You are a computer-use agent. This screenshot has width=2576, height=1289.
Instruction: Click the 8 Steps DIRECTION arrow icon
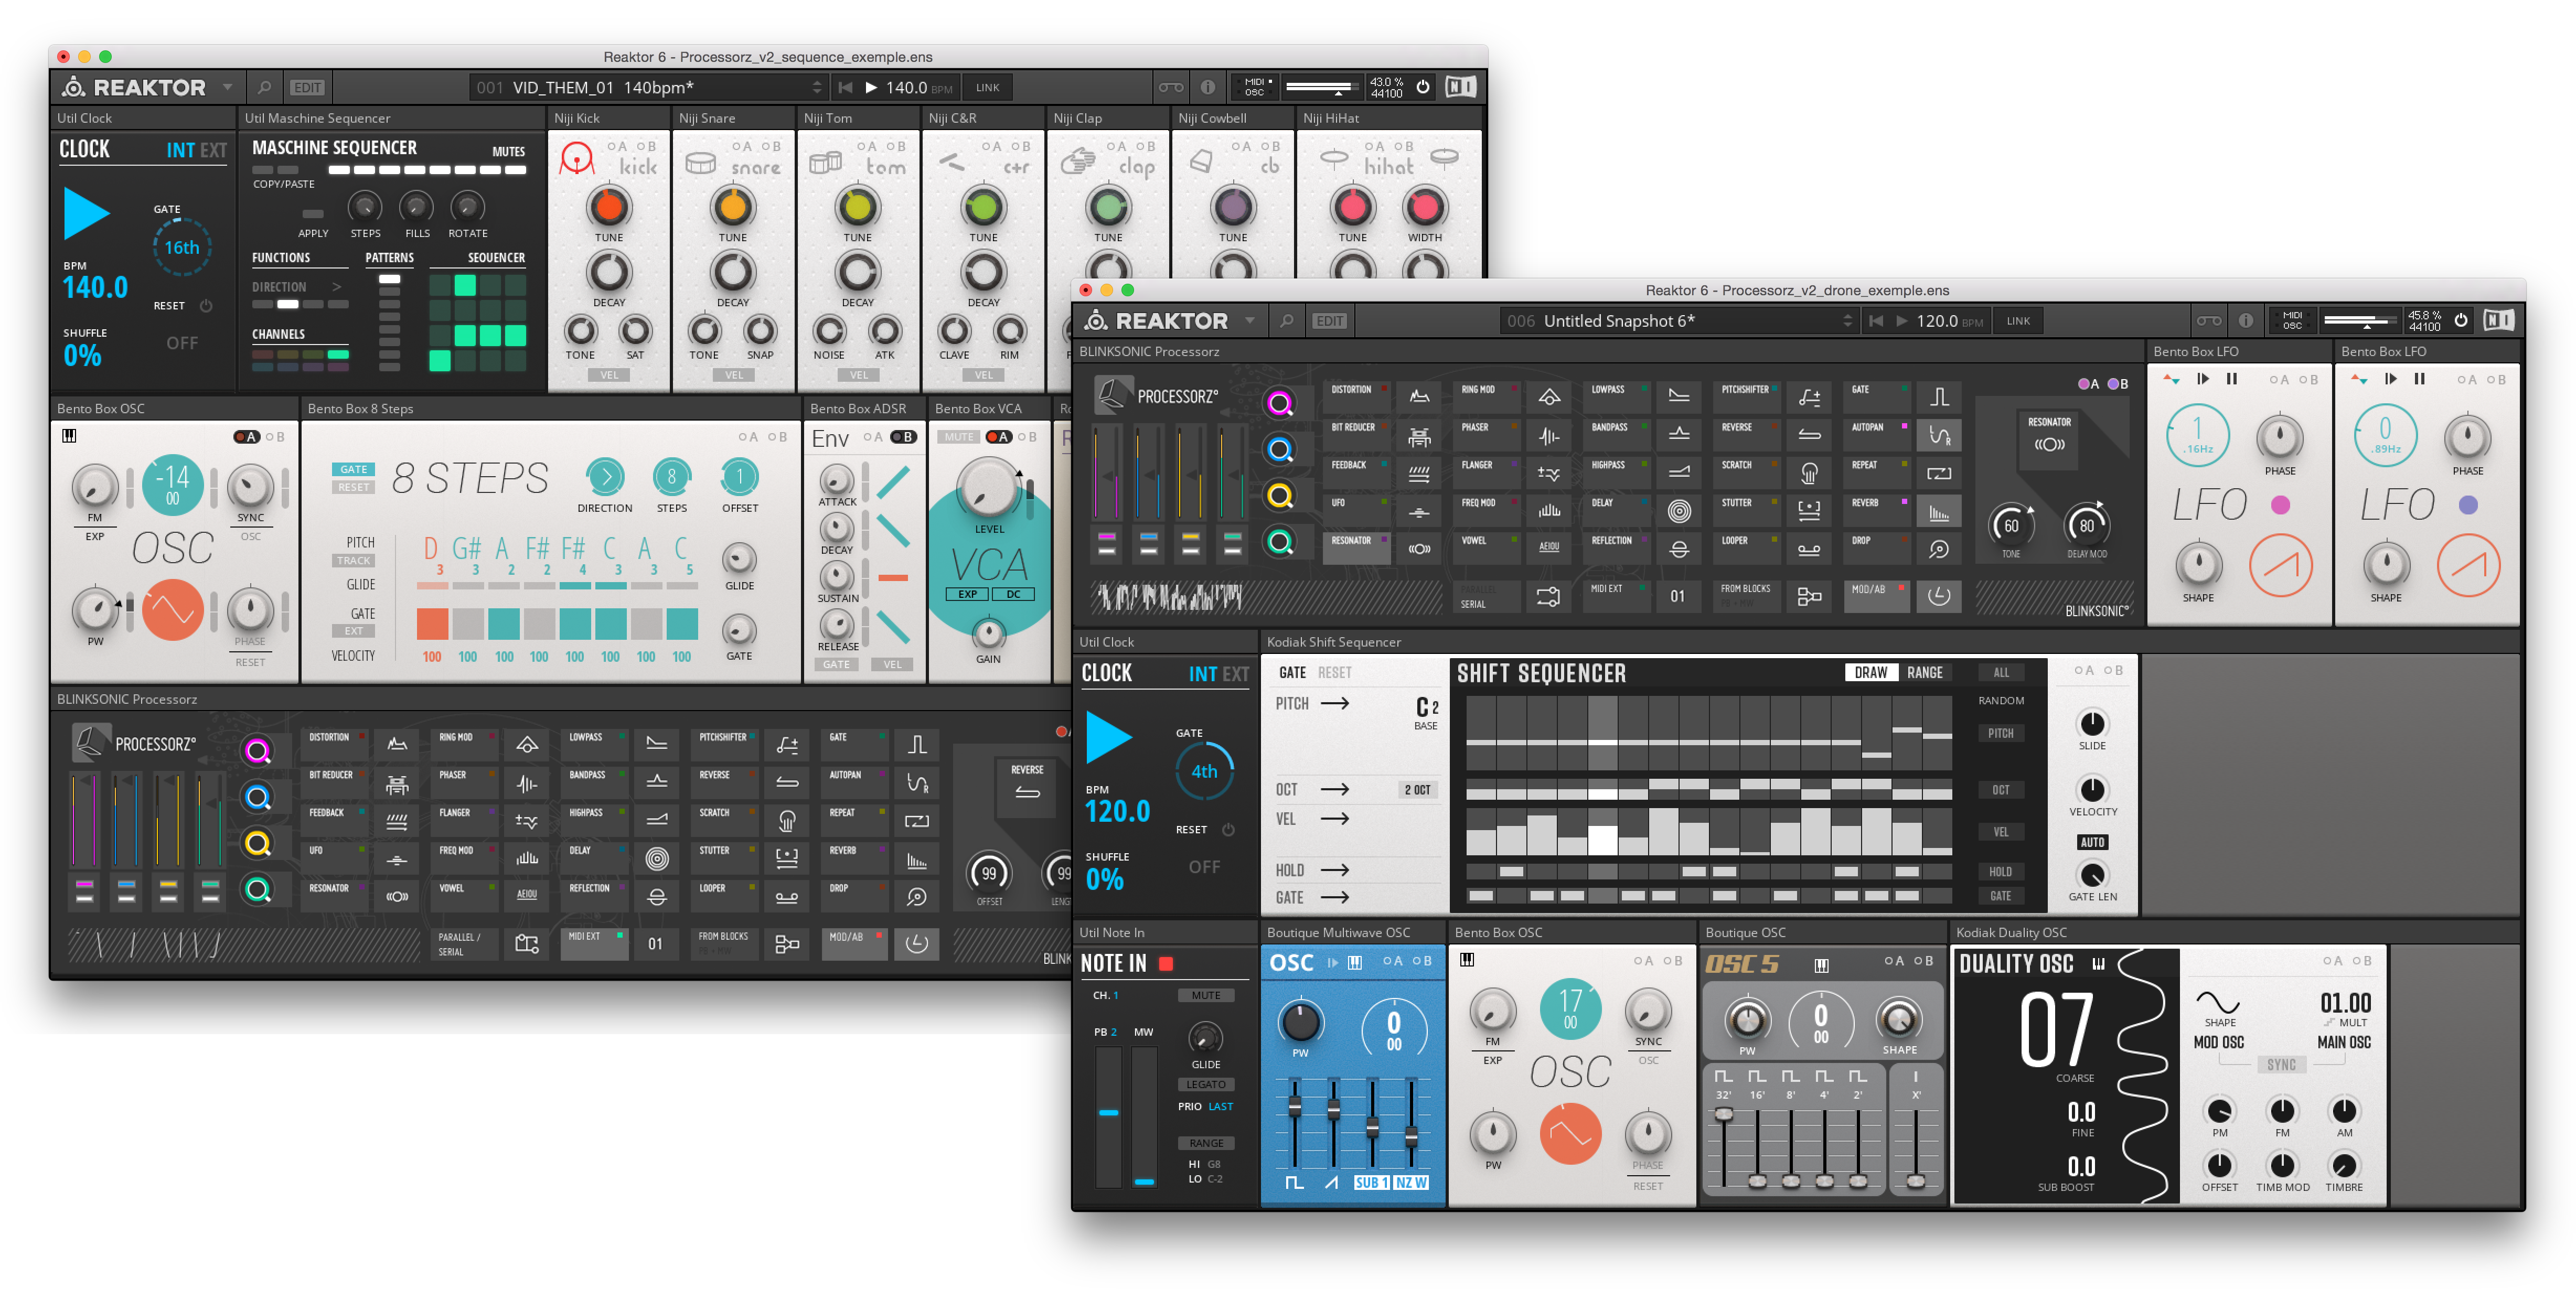point(605,477)
